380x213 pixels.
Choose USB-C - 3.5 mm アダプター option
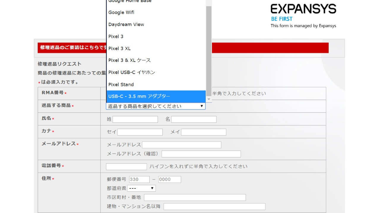pos(139,96)
